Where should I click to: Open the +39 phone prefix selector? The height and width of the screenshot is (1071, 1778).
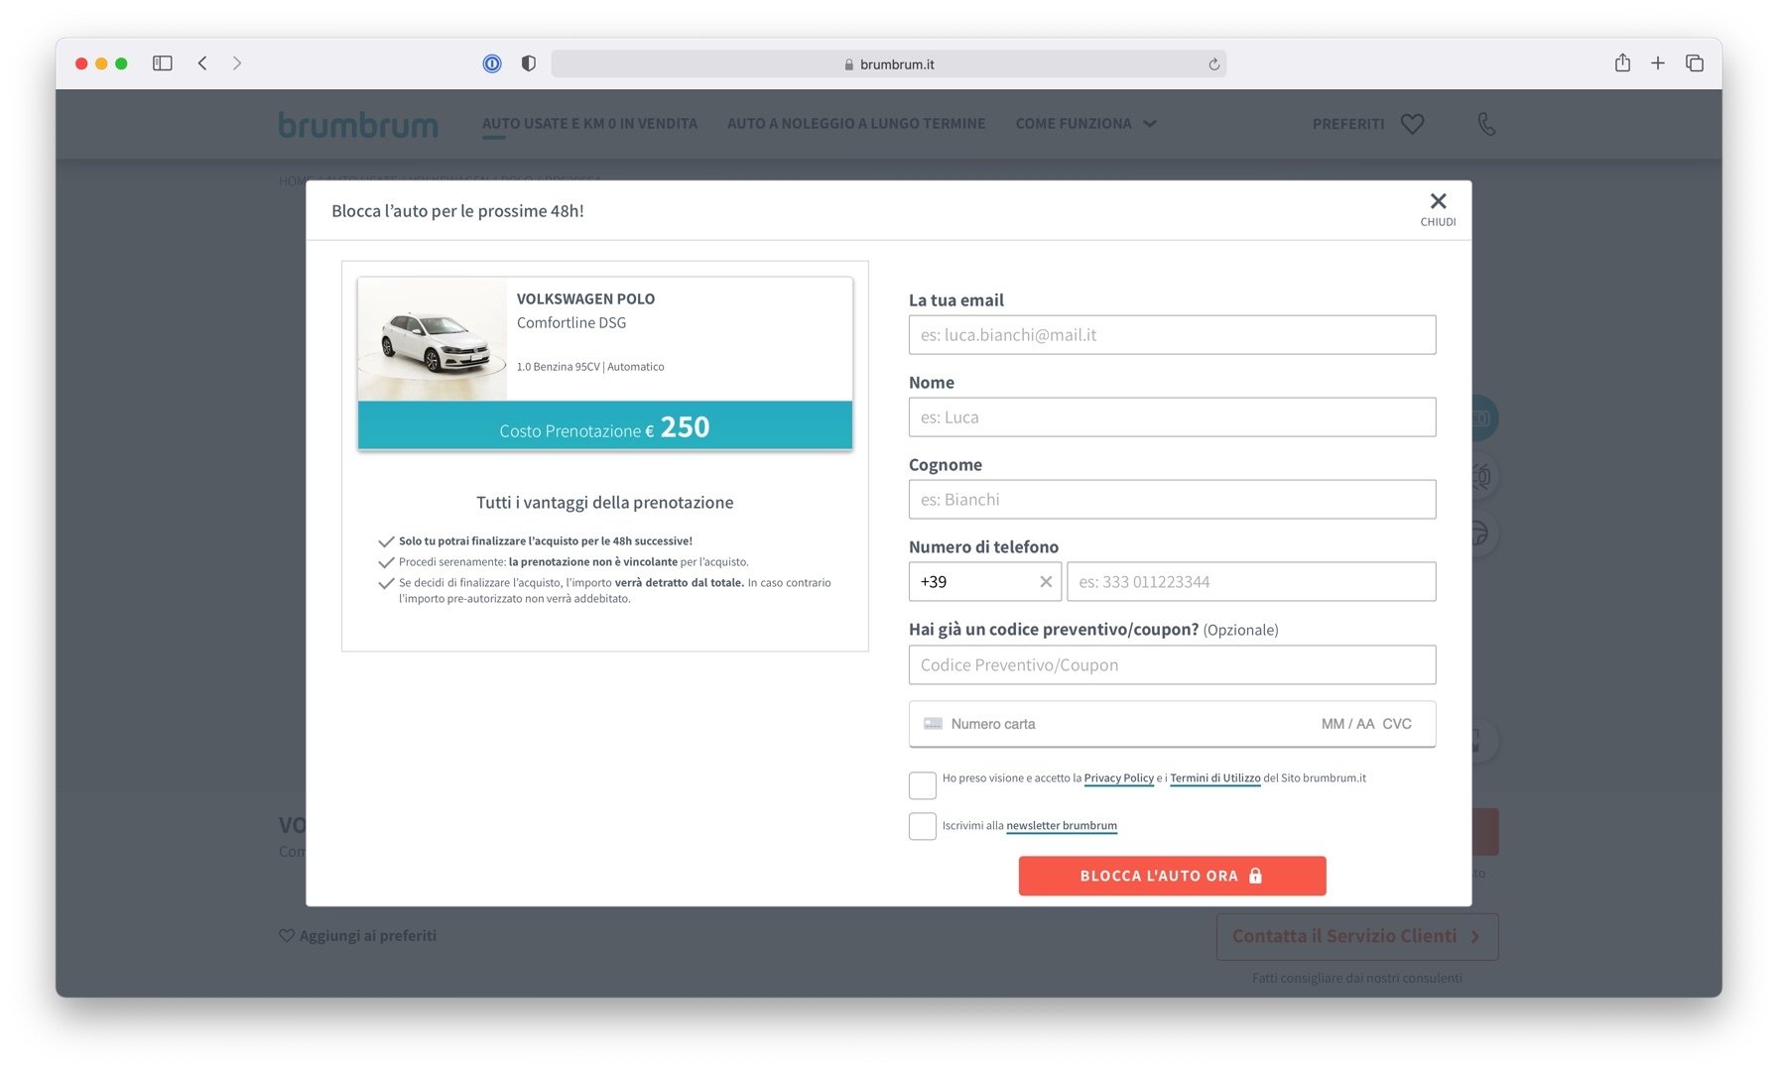tap(985, 582)
